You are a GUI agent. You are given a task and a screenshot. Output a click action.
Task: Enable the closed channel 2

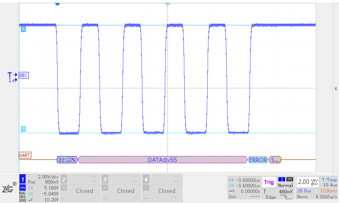point(81,188)
